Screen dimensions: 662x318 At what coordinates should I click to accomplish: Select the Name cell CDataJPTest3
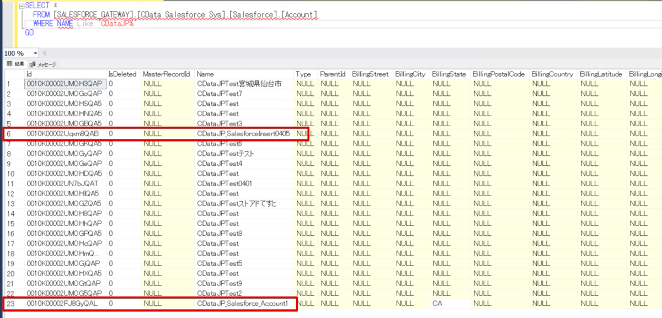244,123
